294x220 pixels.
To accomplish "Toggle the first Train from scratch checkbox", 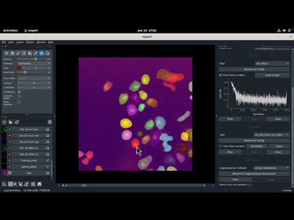I will pos(221,75).
